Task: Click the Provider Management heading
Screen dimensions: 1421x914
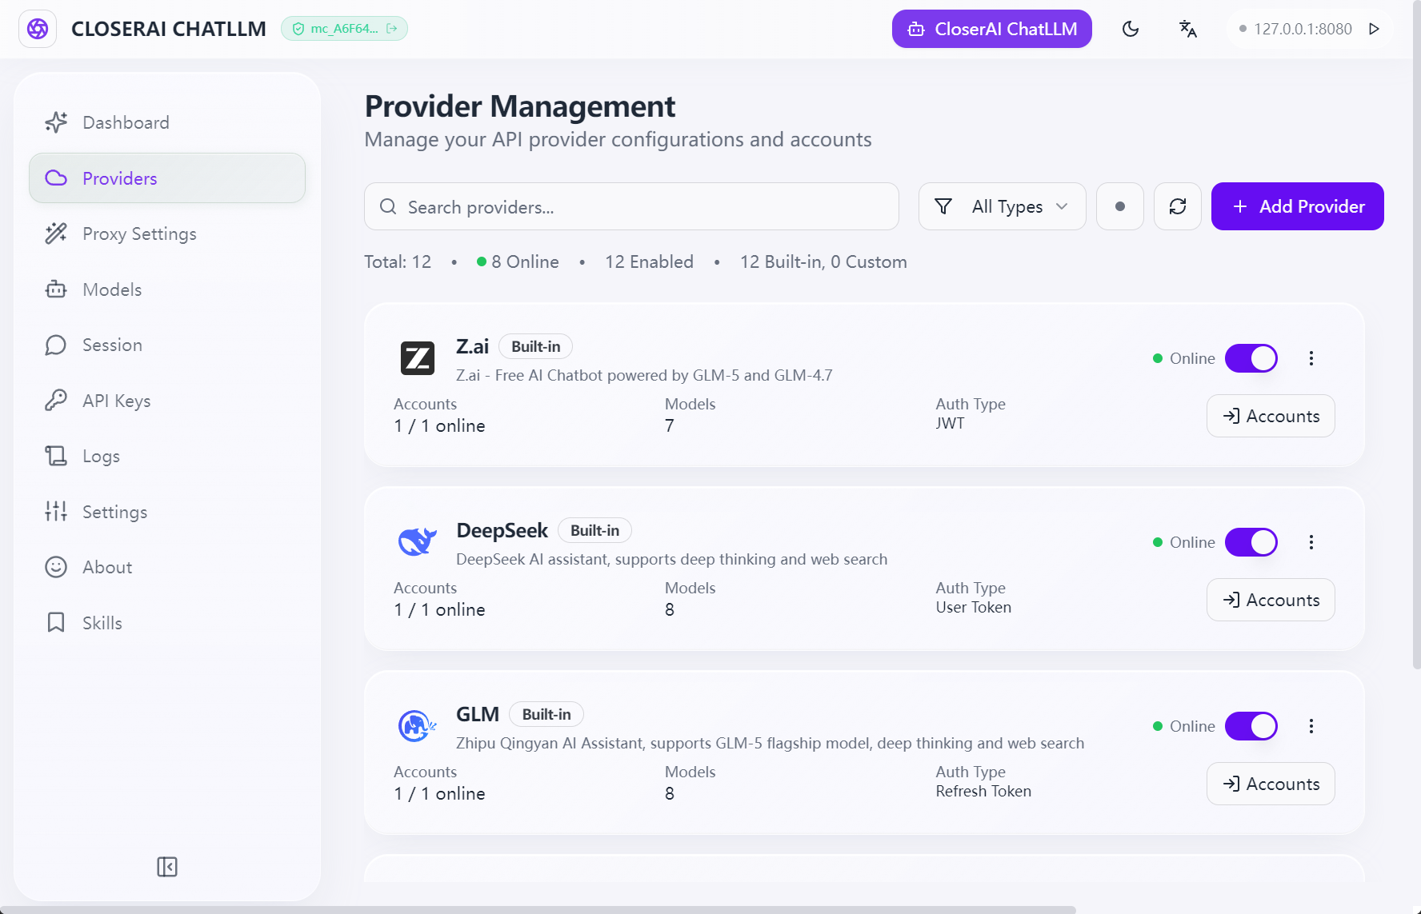Action: point(520,106)
